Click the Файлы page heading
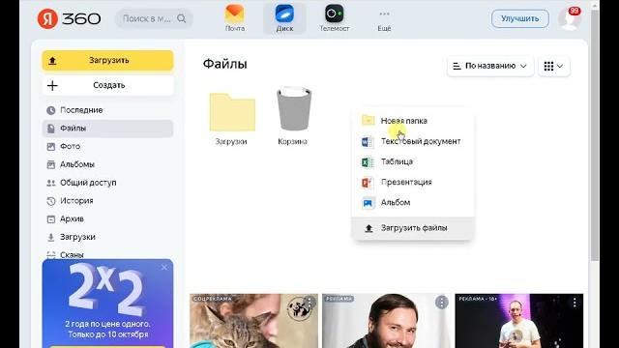Viewport: 619px width, 348px height. tap(225, 64)
